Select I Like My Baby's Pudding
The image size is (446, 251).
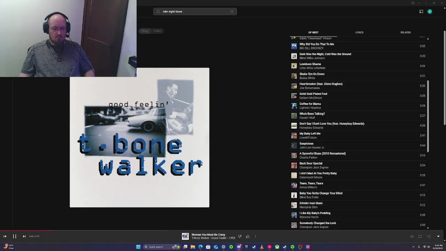[358, 215]
